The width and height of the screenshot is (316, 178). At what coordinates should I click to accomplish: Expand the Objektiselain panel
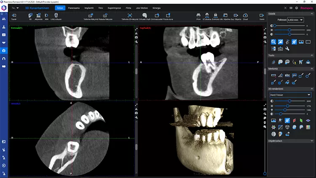312,141
